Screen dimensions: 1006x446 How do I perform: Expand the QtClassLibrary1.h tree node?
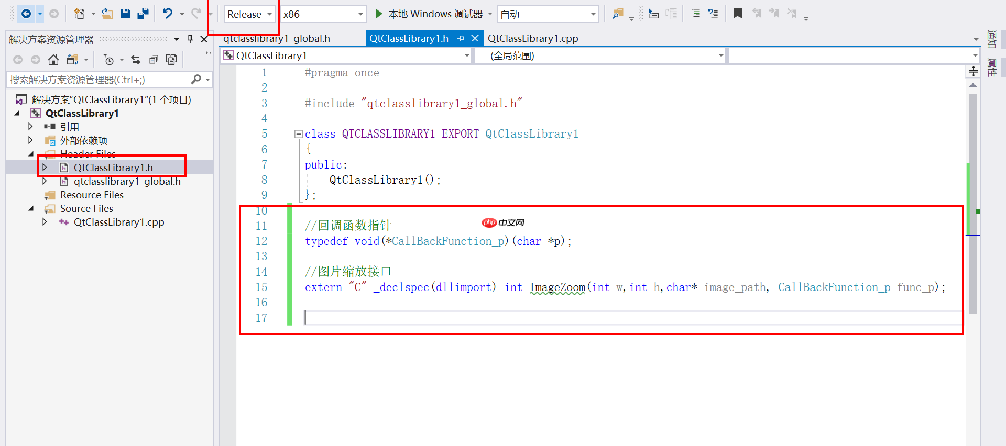tap(45, 168)
